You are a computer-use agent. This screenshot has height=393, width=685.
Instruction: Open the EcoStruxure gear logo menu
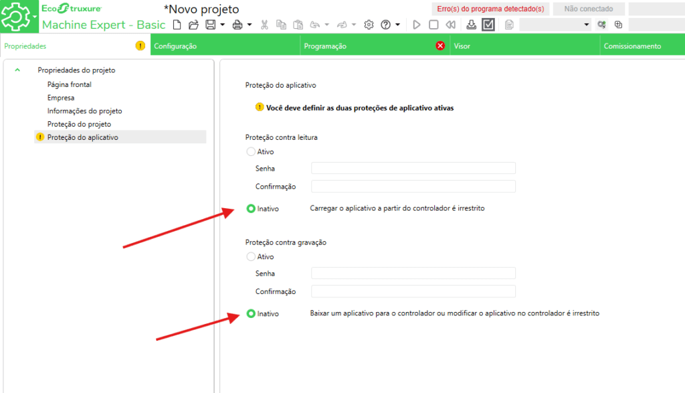click(19, 17)
